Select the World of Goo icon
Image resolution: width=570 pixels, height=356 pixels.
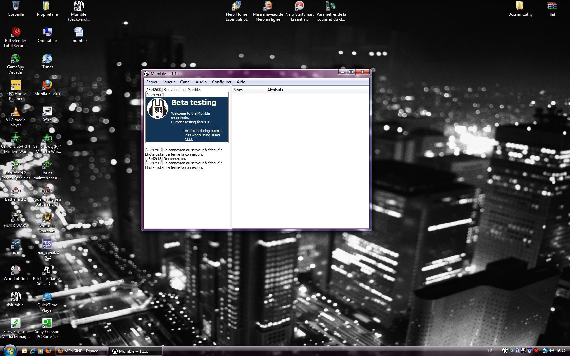(x=16, y=273)
